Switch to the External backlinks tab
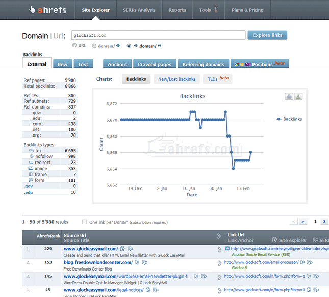Image resolution: width=329 pixels, height=297 pixels. pos(37,63)
